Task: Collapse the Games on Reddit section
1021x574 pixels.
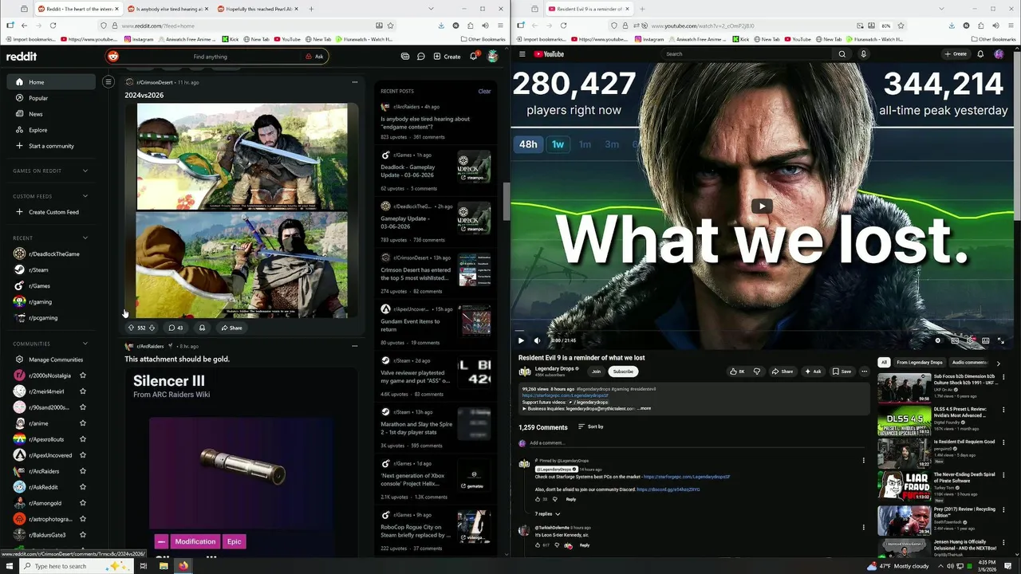Action: (x=85, y=171)
